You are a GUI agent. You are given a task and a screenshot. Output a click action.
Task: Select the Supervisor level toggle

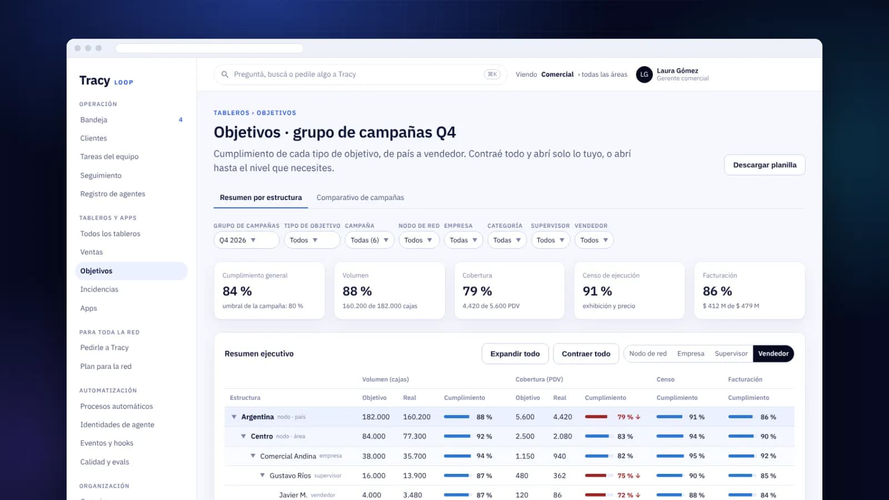pos(731,354)
